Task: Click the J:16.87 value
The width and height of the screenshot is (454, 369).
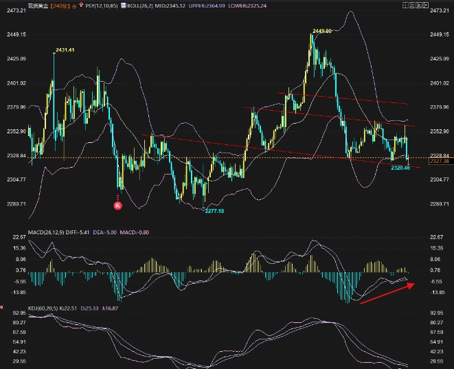Action: [110, 309]
